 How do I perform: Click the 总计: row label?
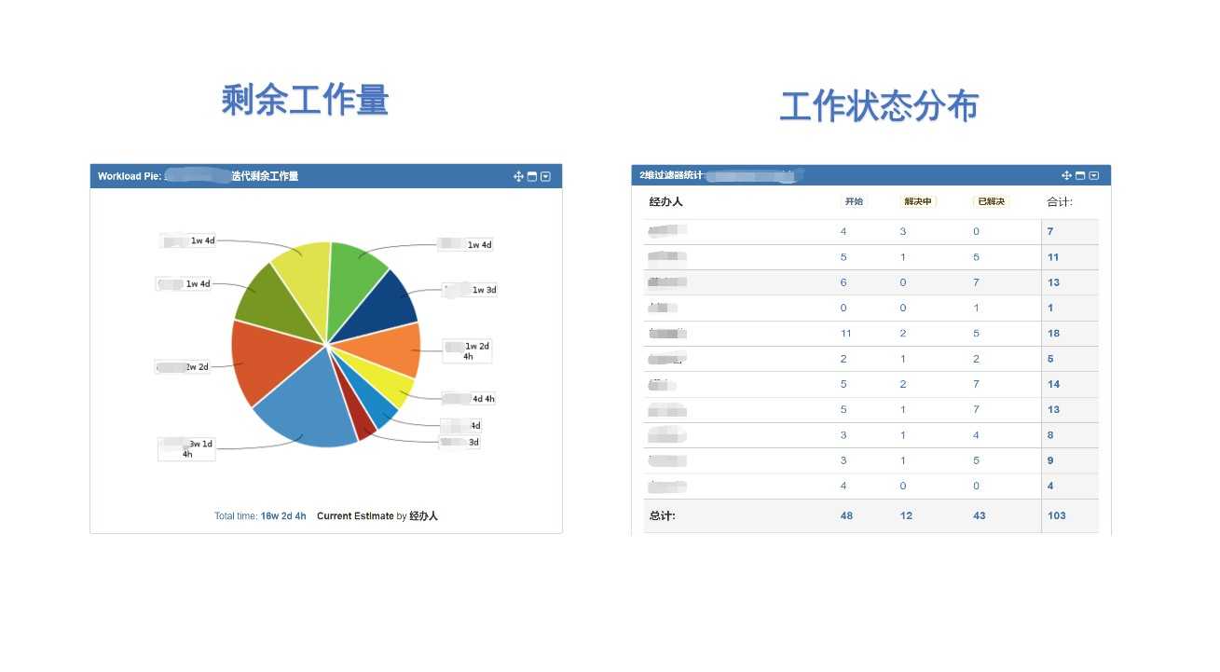pos(662,515)
